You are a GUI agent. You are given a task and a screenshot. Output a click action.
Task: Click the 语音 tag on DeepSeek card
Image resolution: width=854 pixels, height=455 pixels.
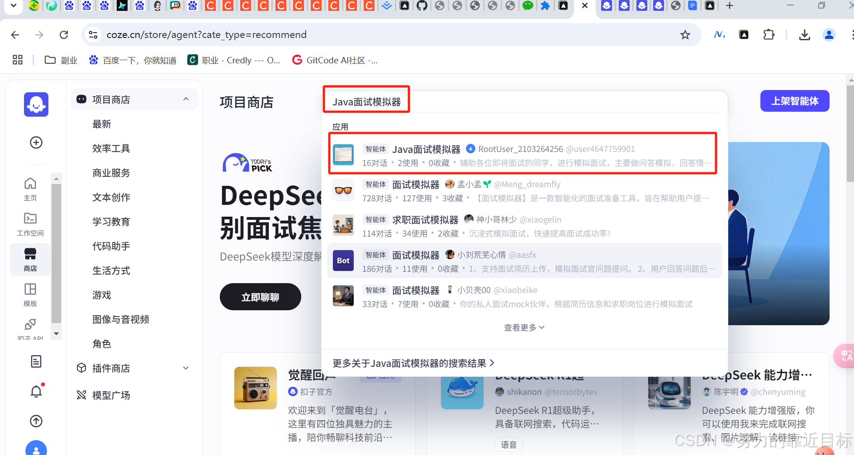509,445
